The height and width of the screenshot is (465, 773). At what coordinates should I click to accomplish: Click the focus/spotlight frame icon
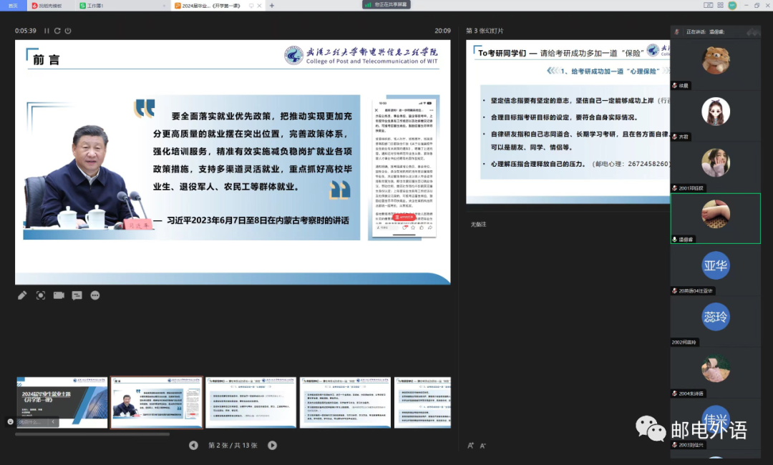41,295
